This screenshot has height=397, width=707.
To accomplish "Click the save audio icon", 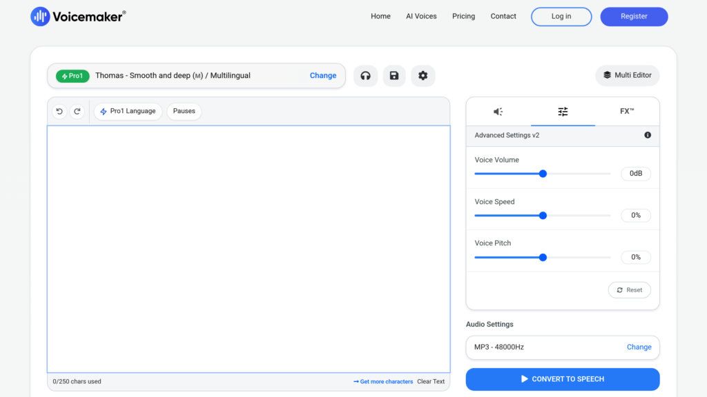I will pyautogui.click(x=394, y=76).
